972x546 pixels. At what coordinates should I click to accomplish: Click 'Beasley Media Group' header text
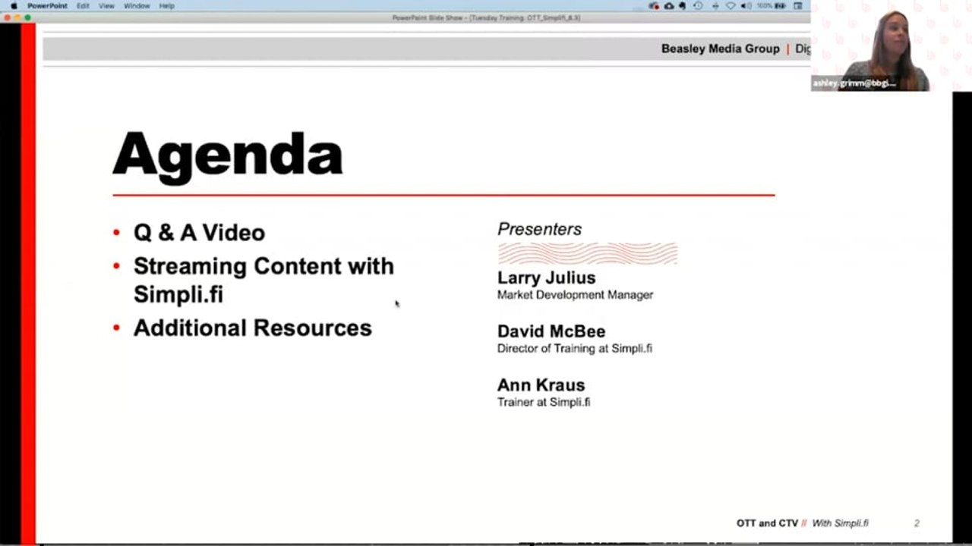(720, 49)
